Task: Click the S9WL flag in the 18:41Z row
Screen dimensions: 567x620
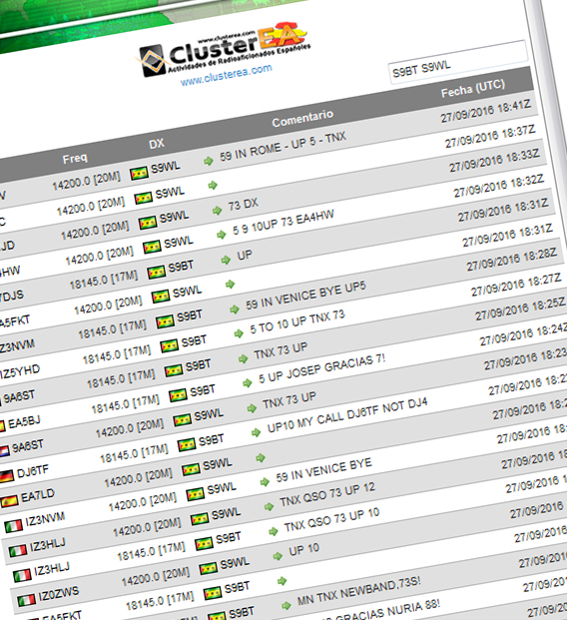Action: tap(139, 173)
